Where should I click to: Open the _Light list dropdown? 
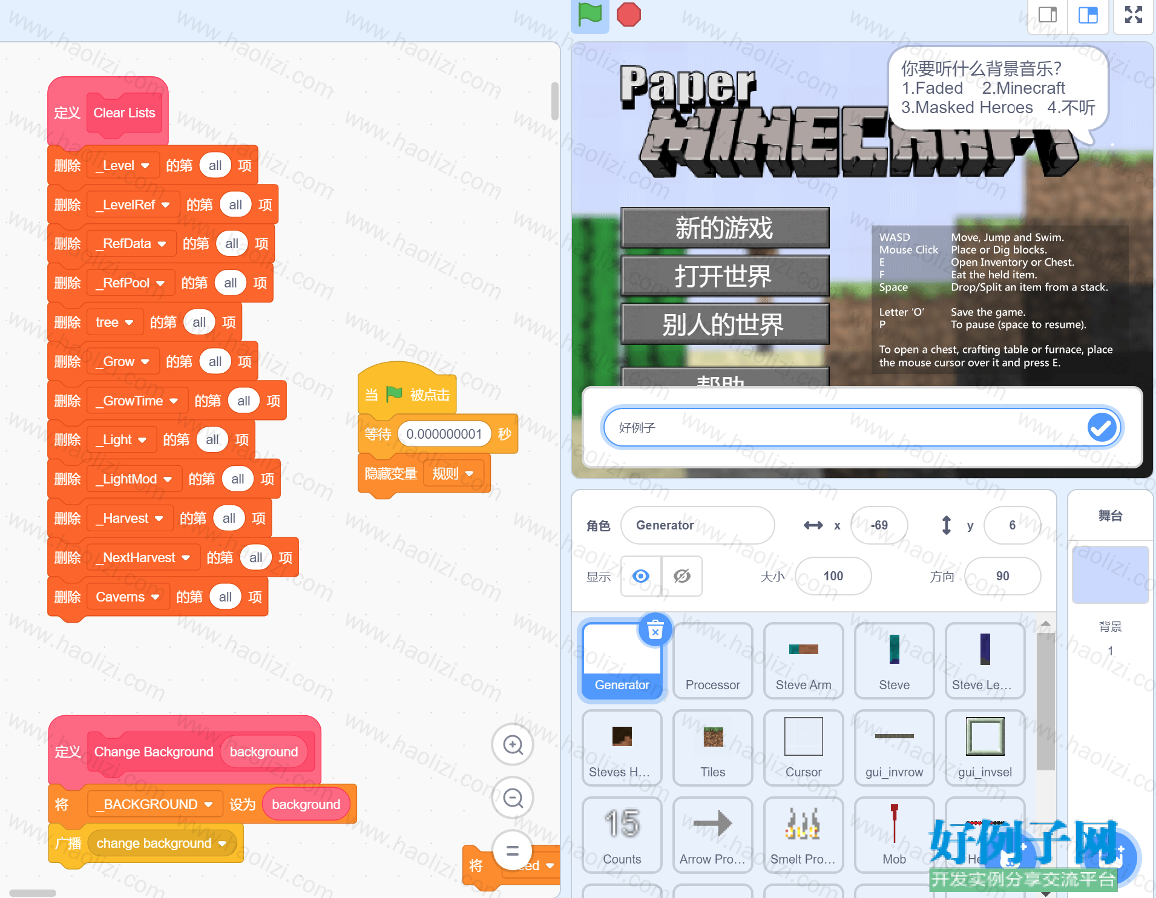[122, 440]
